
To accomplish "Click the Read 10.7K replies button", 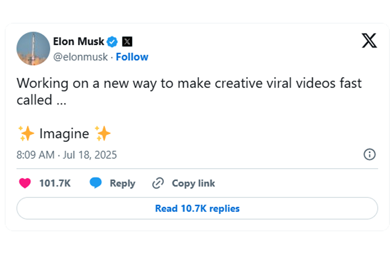I will pos(197,208).
